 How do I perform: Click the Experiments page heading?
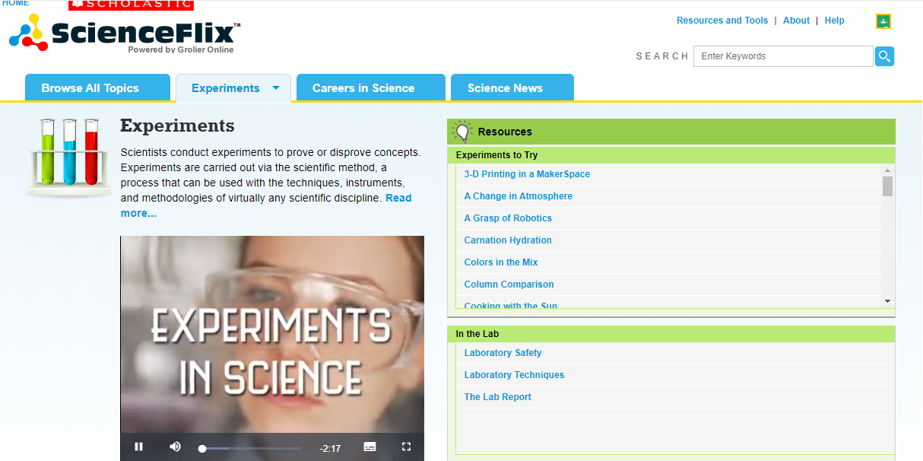(177, 126)
